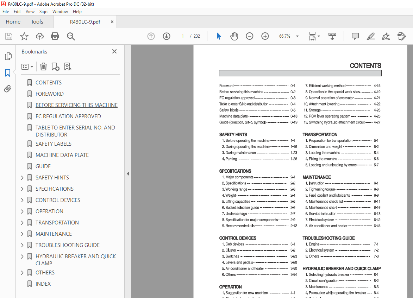Print the document with the printer icon
Viewport: 413px width, 298px height.
click(x=55, y=36)
